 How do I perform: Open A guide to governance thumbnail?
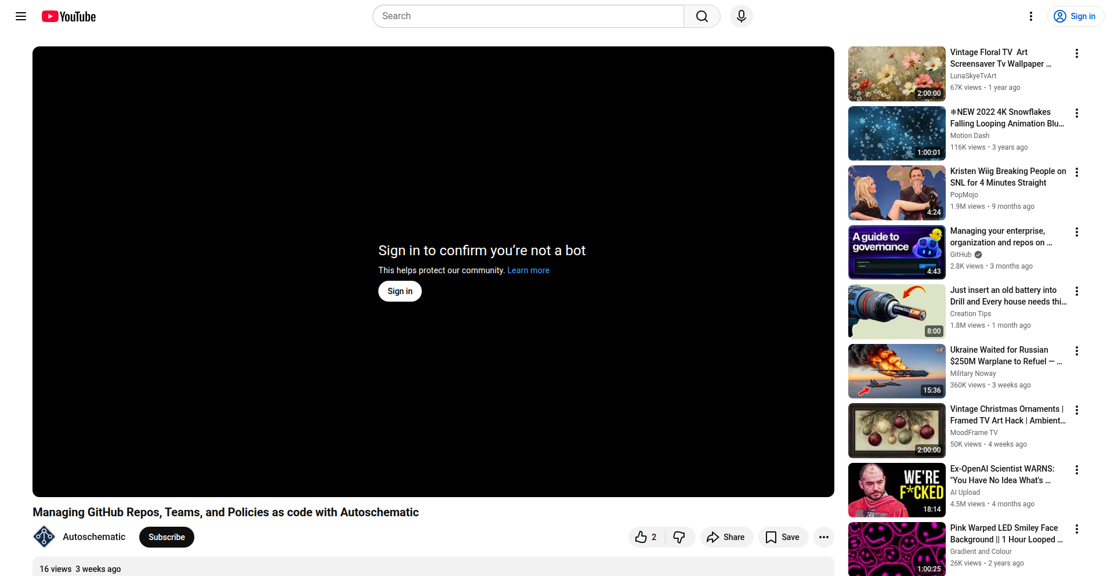tap(896, 252)
